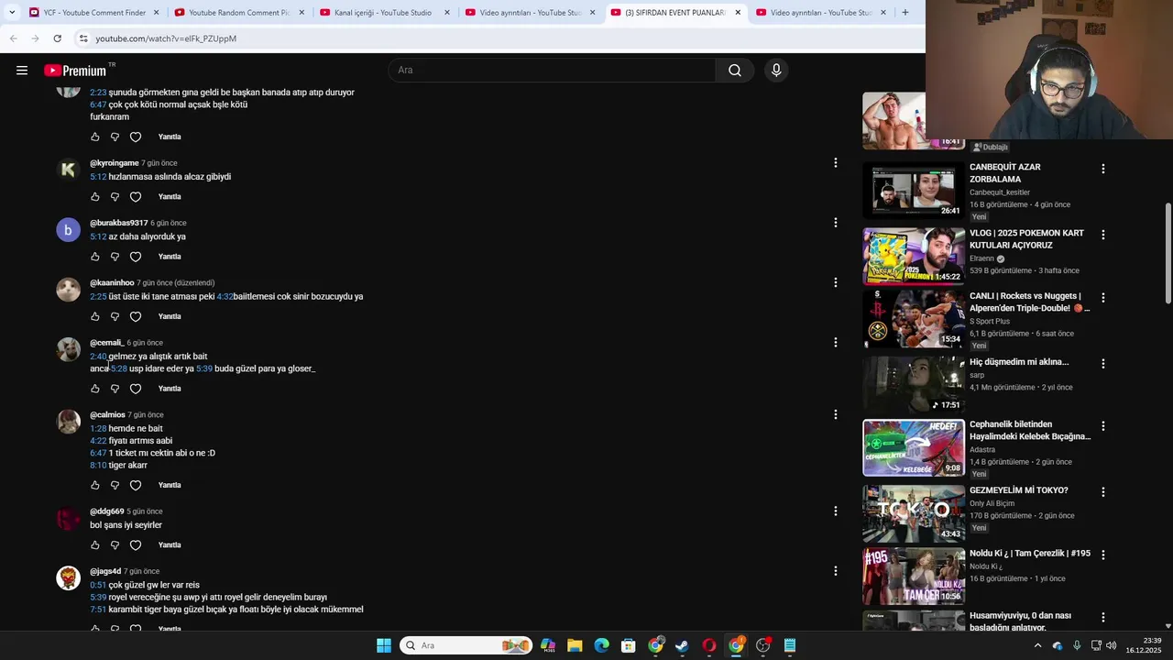This screenshot has width=1173, height=660.
Task: Open Steam from the taskbar
Action: click(x=682, y=645)
